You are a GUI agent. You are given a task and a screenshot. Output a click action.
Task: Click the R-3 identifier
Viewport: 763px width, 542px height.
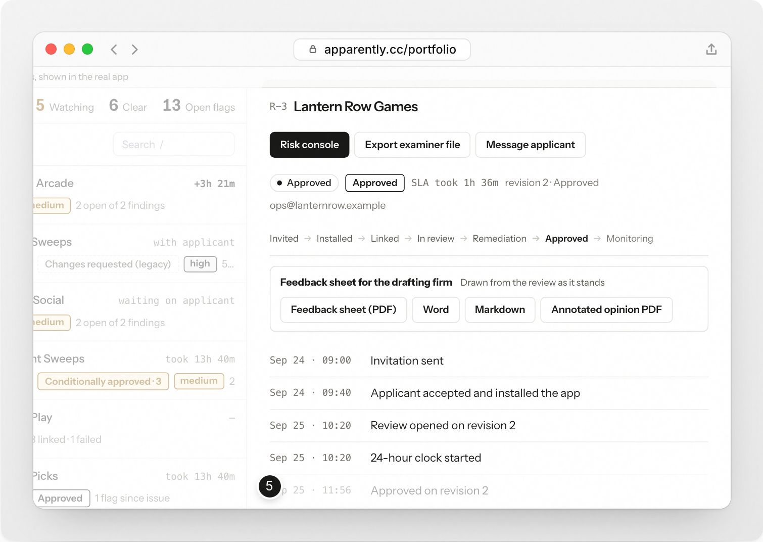(x=278, y=107)
